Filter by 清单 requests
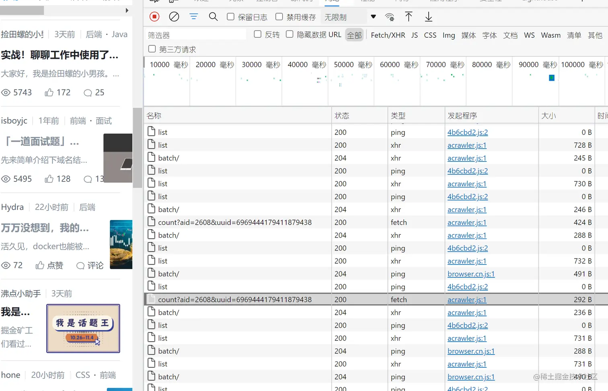608x391 pixels. point(574,35)
